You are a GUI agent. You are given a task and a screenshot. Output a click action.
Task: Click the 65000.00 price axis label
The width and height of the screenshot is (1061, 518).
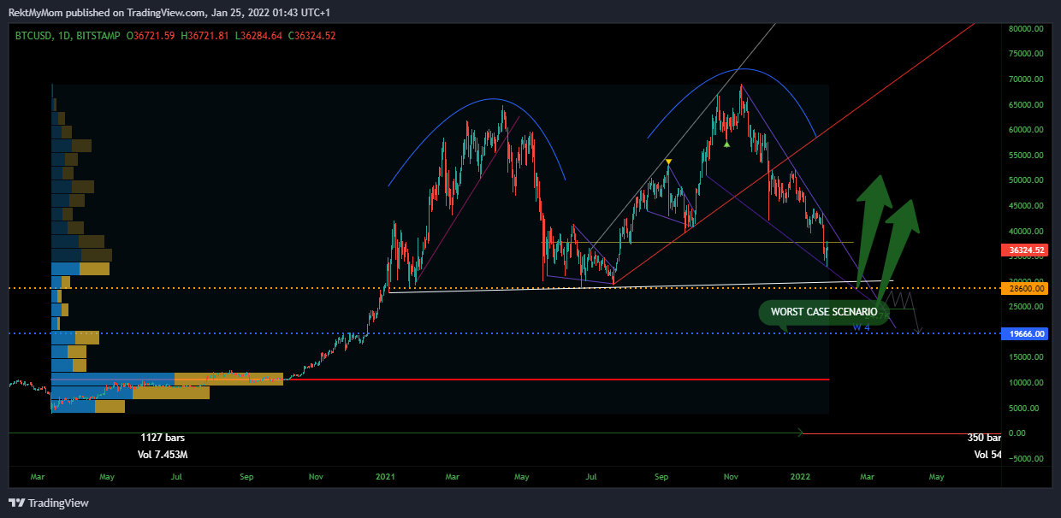click(1027, 104)
